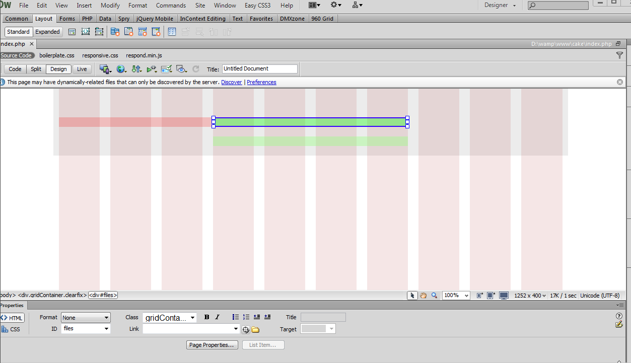The height and width of the screenshot is (363, 631).
Task: Insert a Spry Accordion widget
Action: [x=143, y=32]
